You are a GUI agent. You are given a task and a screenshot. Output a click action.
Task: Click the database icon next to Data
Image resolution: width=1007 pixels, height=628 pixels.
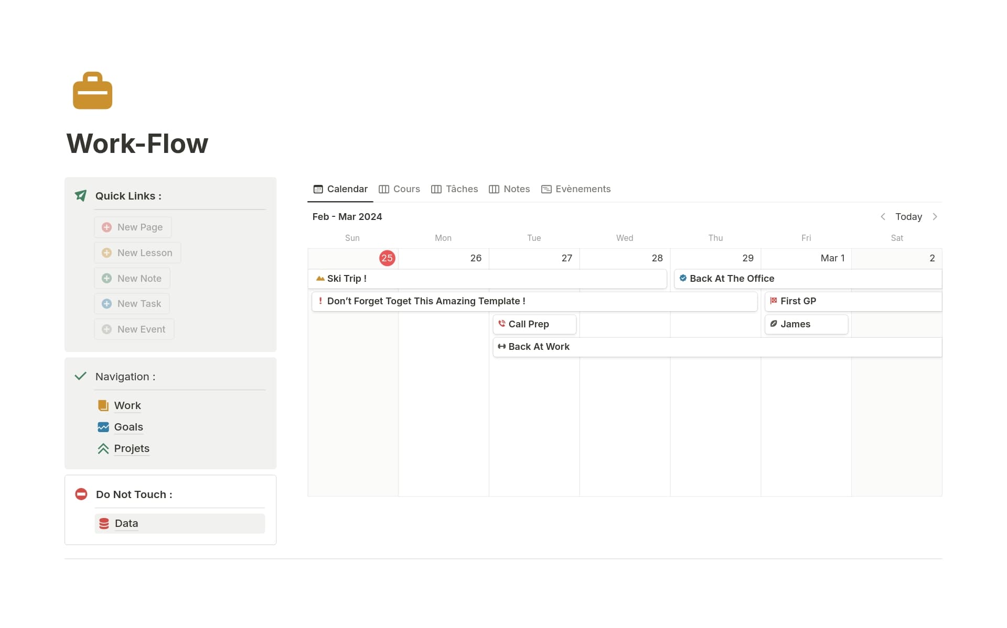point(103,523)
